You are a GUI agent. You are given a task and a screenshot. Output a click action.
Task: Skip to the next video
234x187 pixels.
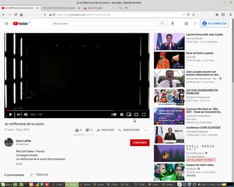click(18, 115)
